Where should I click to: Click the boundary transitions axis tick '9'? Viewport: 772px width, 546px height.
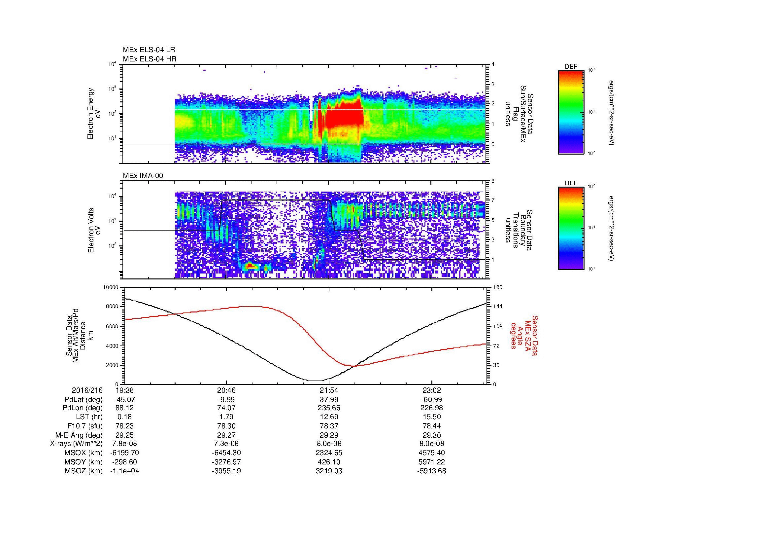coord(493,181)
